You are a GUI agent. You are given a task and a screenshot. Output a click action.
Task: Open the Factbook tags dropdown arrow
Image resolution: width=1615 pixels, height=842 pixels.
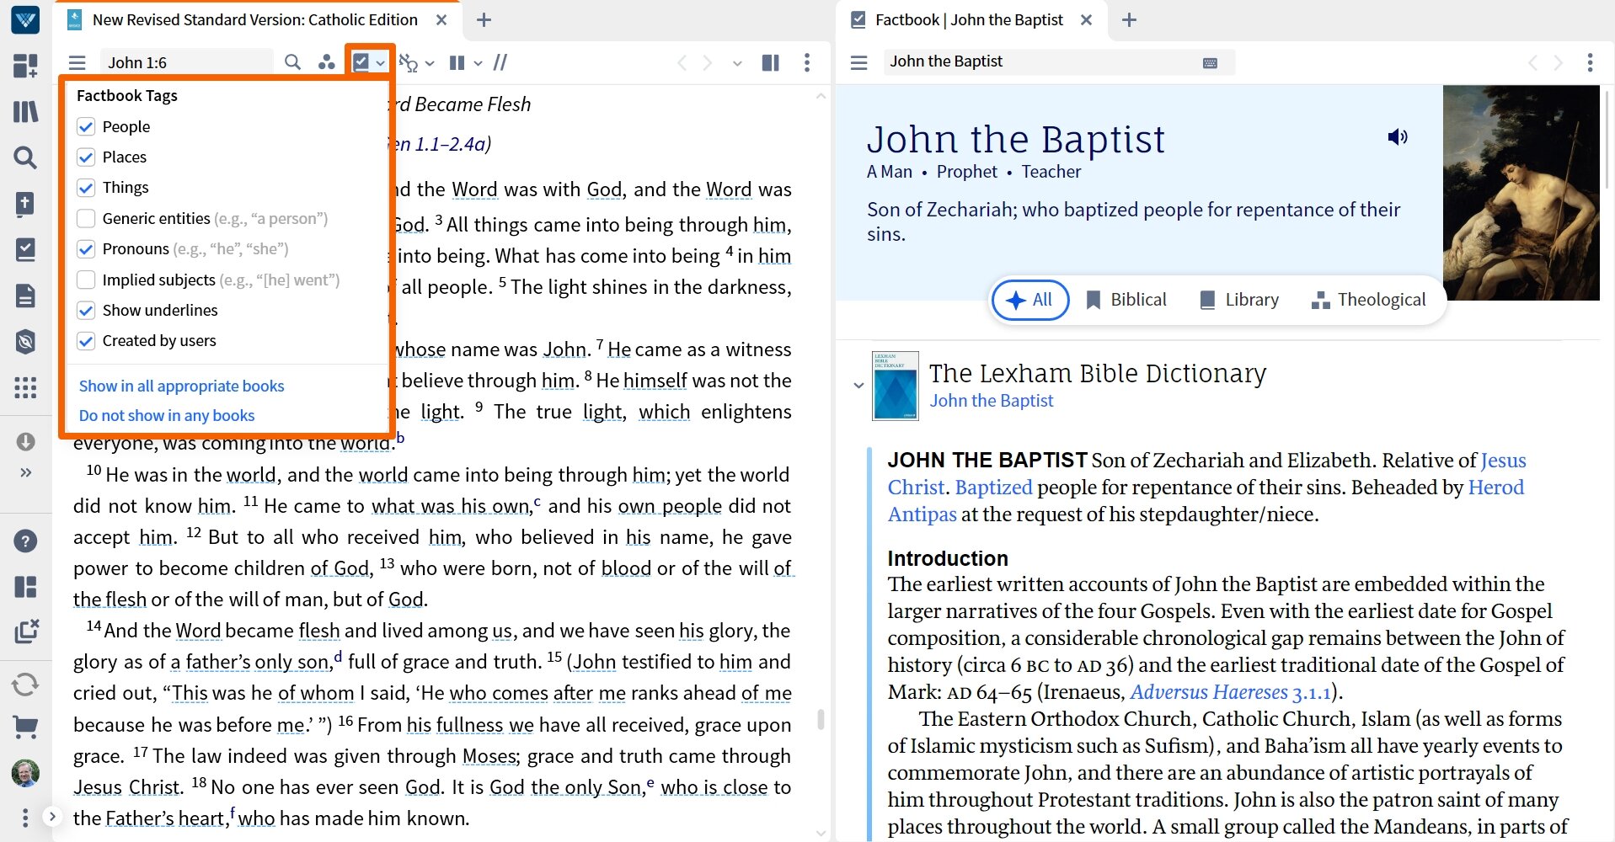pos(381,63)
